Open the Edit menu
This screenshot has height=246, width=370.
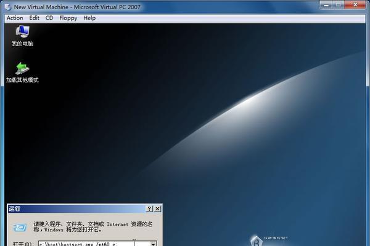[34, 18]
